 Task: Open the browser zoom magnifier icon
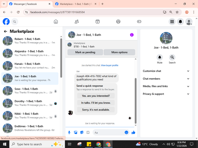click(x=171, y=12)
